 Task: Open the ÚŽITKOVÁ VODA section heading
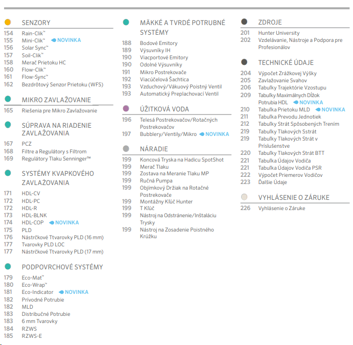tap(164, 109)
